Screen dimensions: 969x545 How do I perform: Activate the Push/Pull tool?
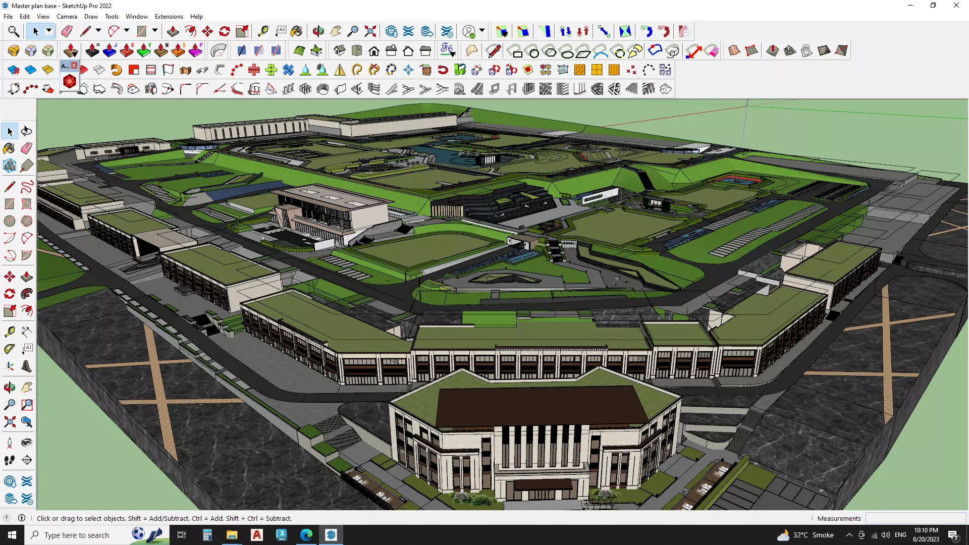[x=173, y=31]
